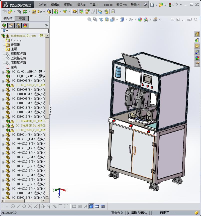201x216 pixels.
Task: Open the 帮助(H) menu
Action: pos(135,5)
